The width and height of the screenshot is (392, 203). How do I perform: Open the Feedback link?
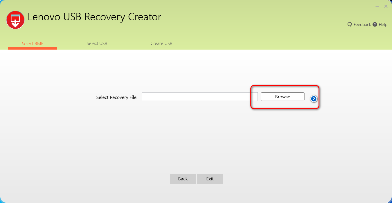tap(362, 25)
